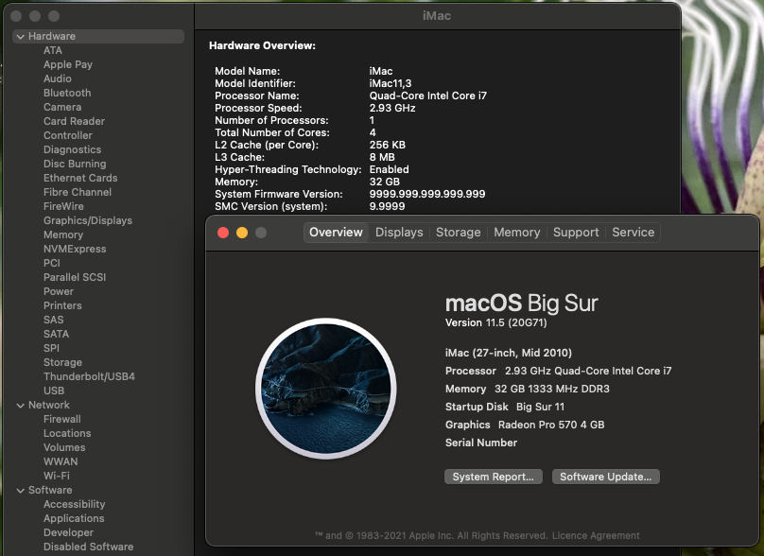The height and width of the screenshot is (556, 764).
Task: Select Disc Burning item
Action: click(75, 164)
